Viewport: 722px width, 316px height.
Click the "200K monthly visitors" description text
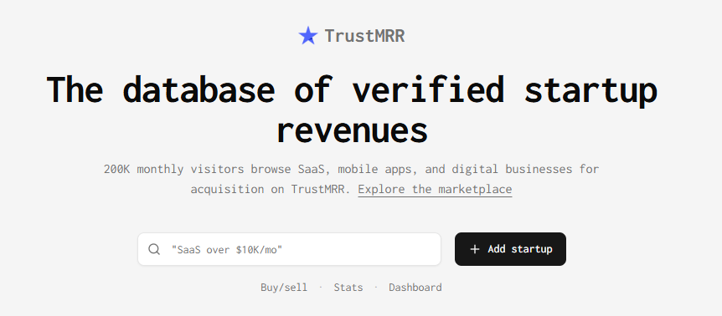click(x=351, y=179)
